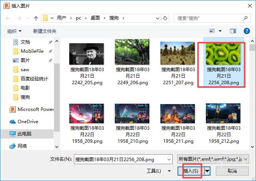The width and height of the screenshot is (256, 181).
Task: Click the 取消 button
Action: tap(232, 171)
